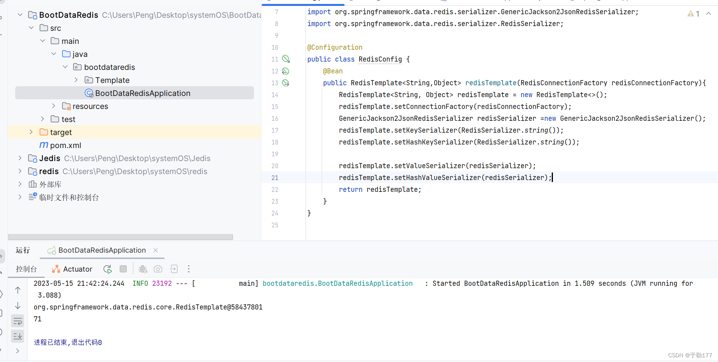Click the 进程已结束,退出代码0 message

pyautogui.click(x=68, y=342)
